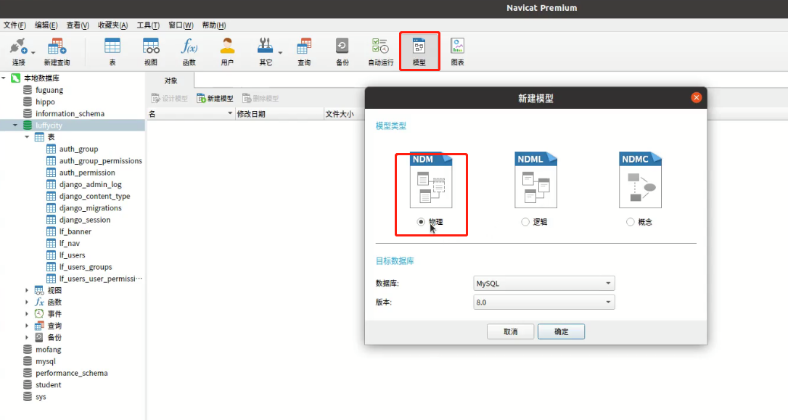Close the 新建模型 dialog
This screenshot has width=788, height=420.
point(696,97)
